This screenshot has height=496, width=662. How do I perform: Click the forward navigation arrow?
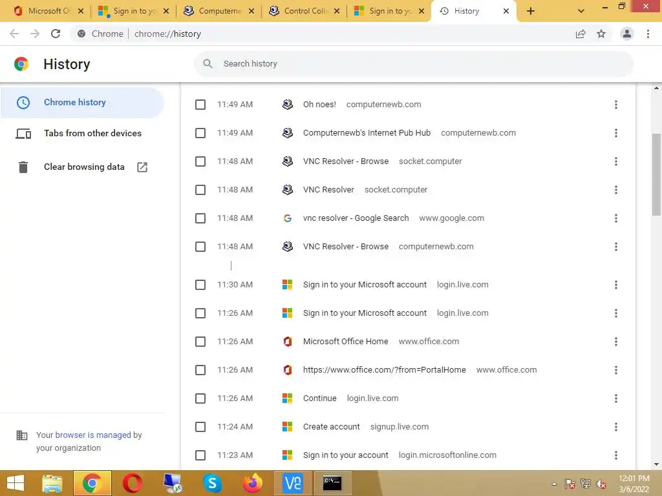pyautogui.click(x=35, y=34)
